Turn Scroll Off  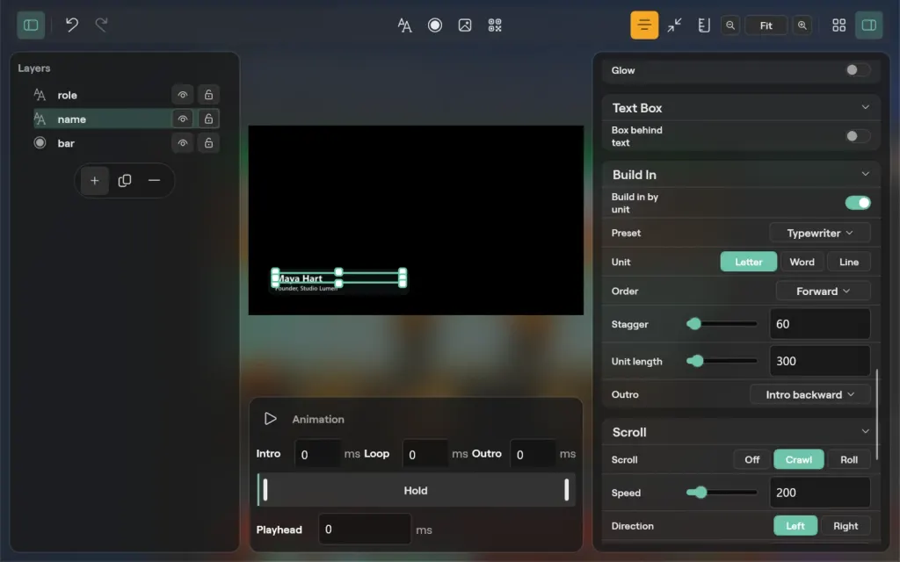[x=752, y=459]
